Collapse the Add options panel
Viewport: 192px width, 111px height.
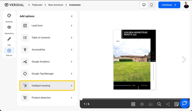[72, 16]
